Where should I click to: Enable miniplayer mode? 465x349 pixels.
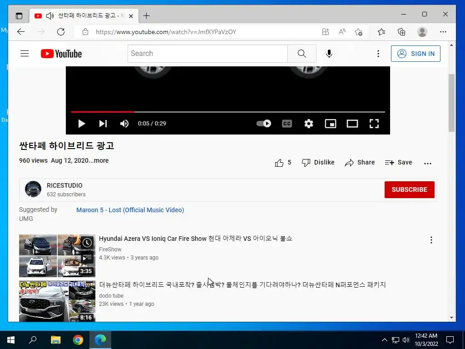coord(331,124)
